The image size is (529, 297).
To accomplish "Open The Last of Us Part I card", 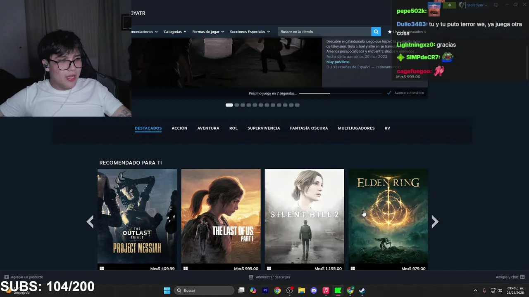I will point(221,216).
